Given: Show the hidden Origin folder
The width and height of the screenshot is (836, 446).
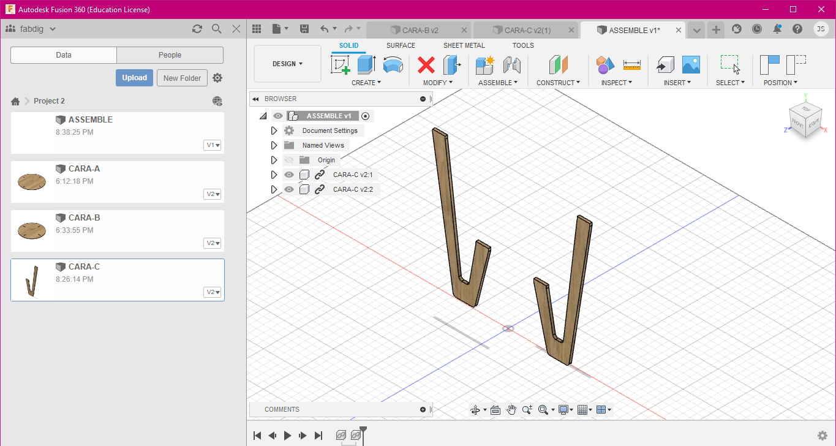Looking at the screenshot, I should (x=289, y=160).
